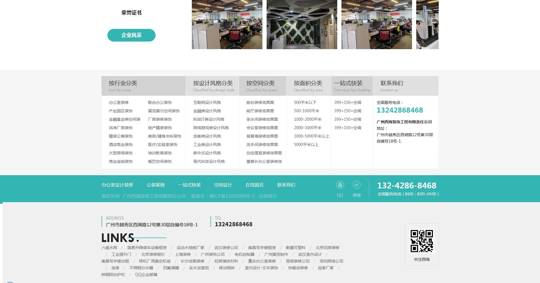Open 互联网设计风格 design style link
Screen dimensions: 540x283
(207, 103)
